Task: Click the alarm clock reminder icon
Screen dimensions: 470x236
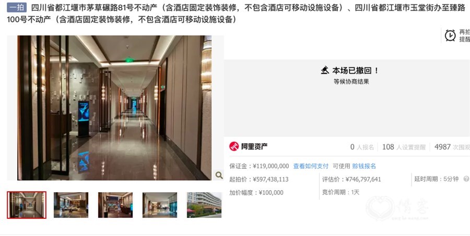Action: [450, 35]
